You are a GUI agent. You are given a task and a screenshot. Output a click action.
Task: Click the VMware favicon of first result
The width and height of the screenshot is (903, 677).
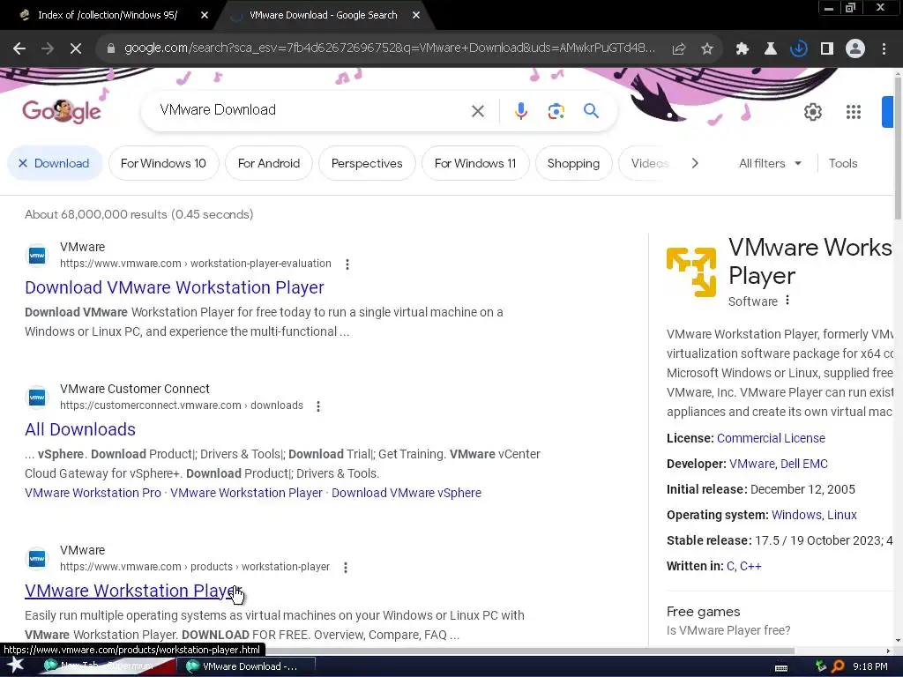point(37,255)
